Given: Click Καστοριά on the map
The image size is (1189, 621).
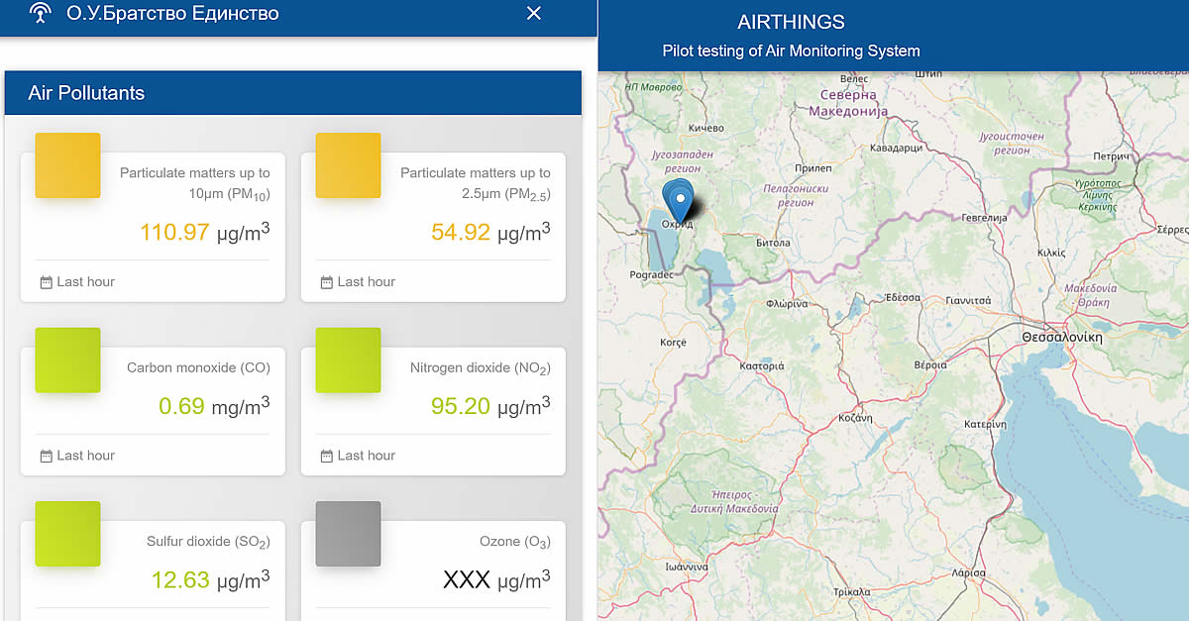Looking at the screenshot, I should pos(762,365).
